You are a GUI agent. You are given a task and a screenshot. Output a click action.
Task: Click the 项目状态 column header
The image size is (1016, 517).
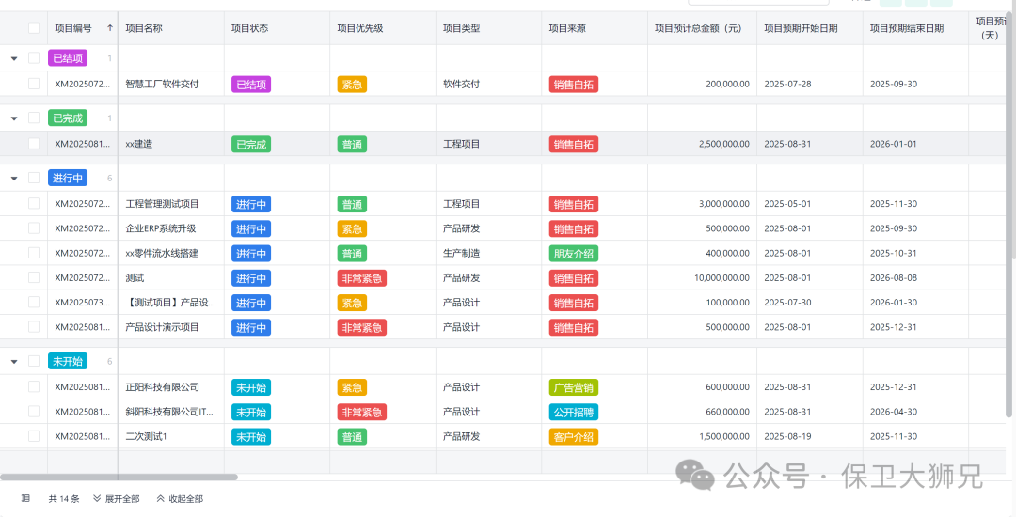point(250,28)
